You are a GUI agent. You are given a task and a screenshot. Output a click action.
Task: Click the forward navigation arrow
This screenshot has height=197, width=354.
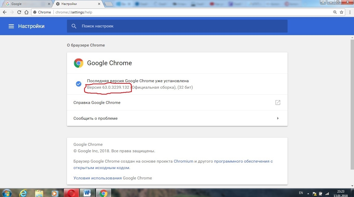[12, 12]
